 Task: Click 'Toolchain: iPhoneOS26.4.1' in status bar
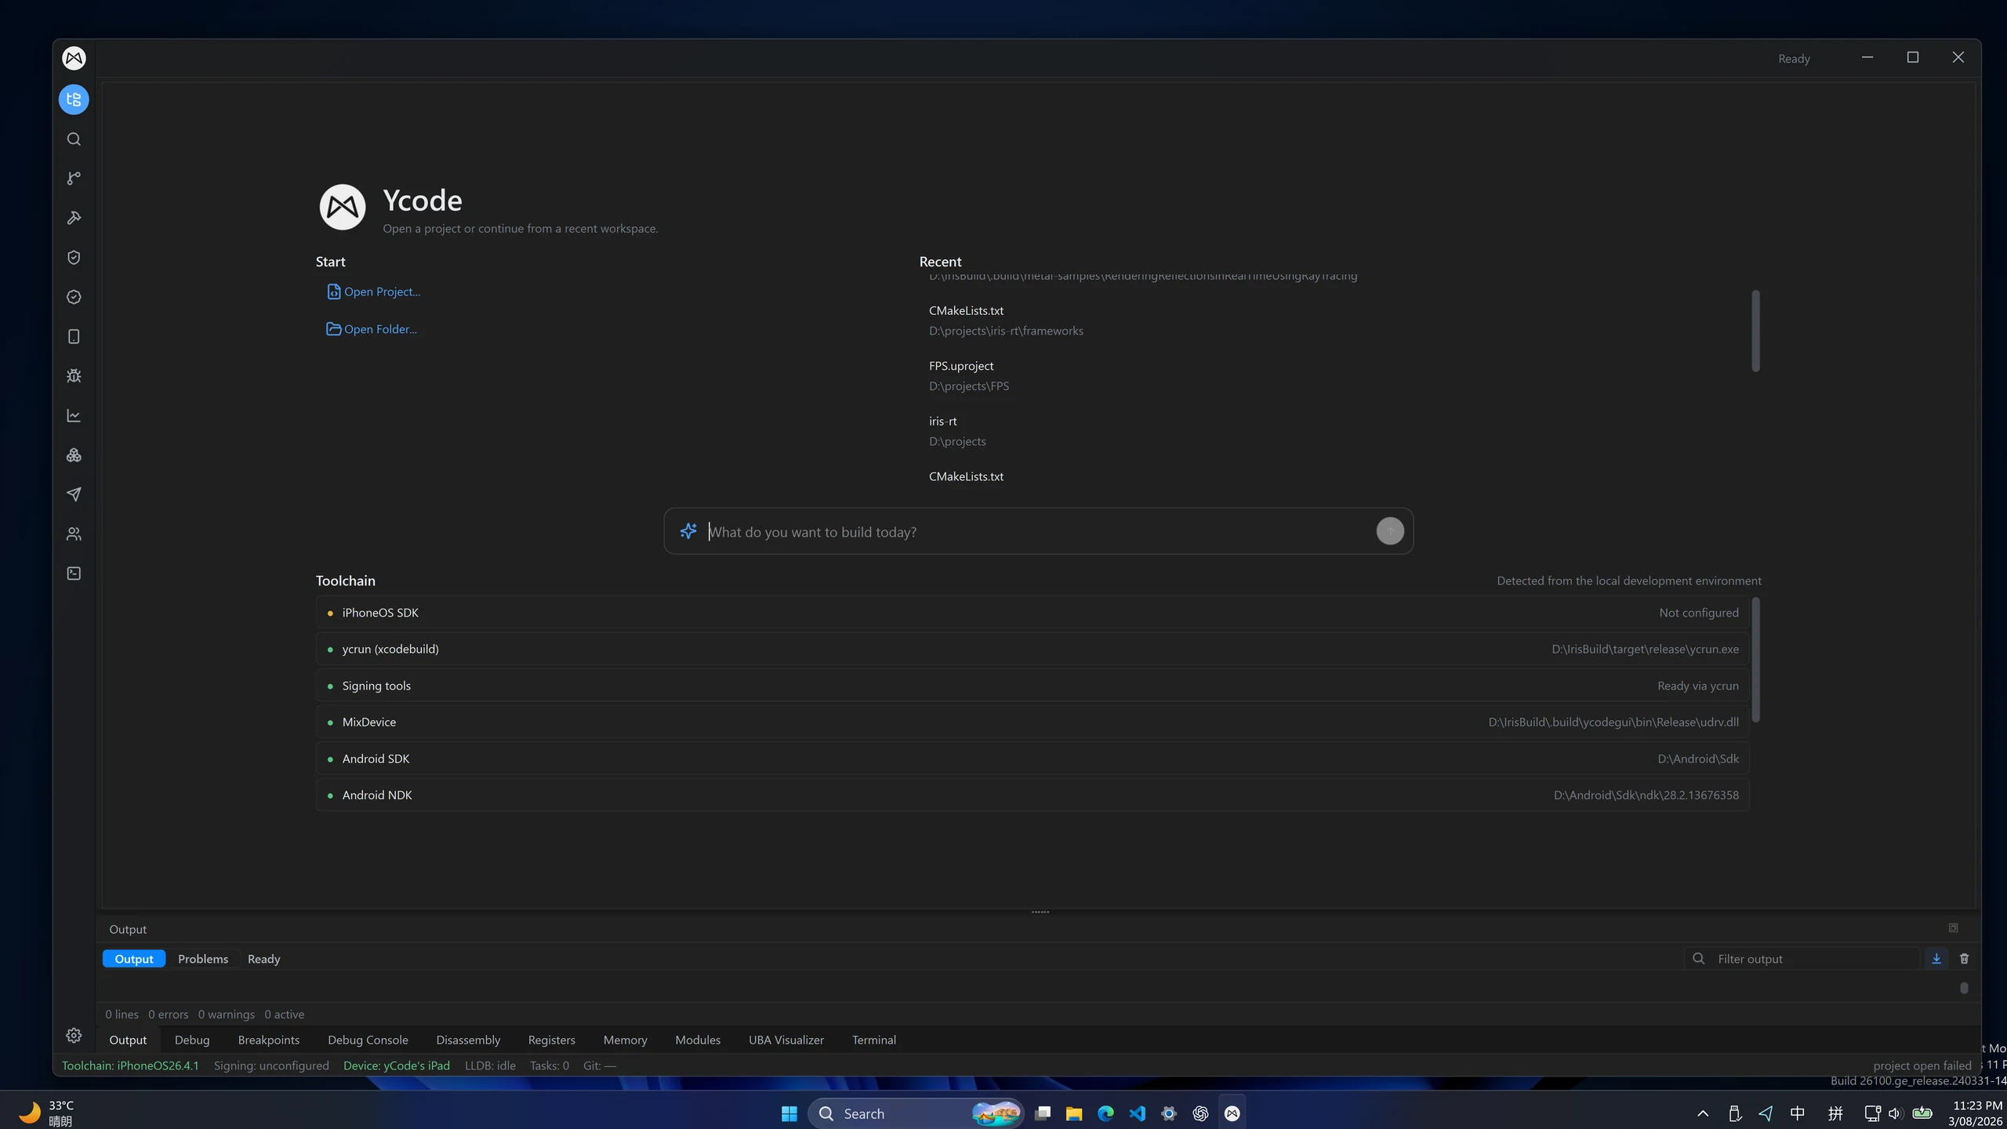[130, 1066]
